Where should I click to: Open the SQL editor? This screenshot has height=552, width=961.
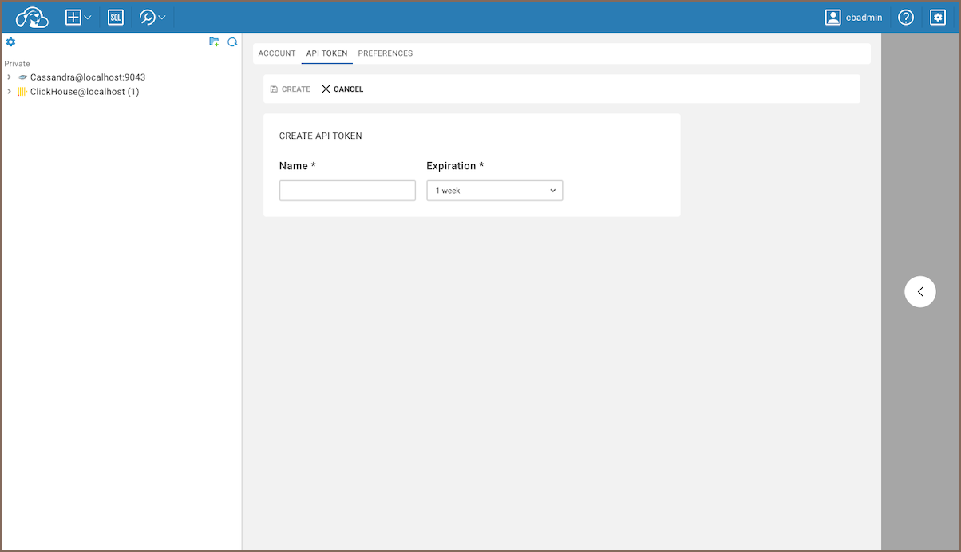(x=116, y=17)
